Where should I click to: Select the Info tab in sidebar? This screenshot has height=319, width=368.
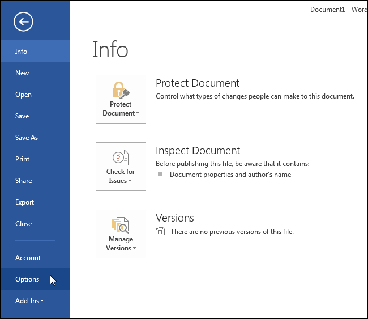click(35, 51)
